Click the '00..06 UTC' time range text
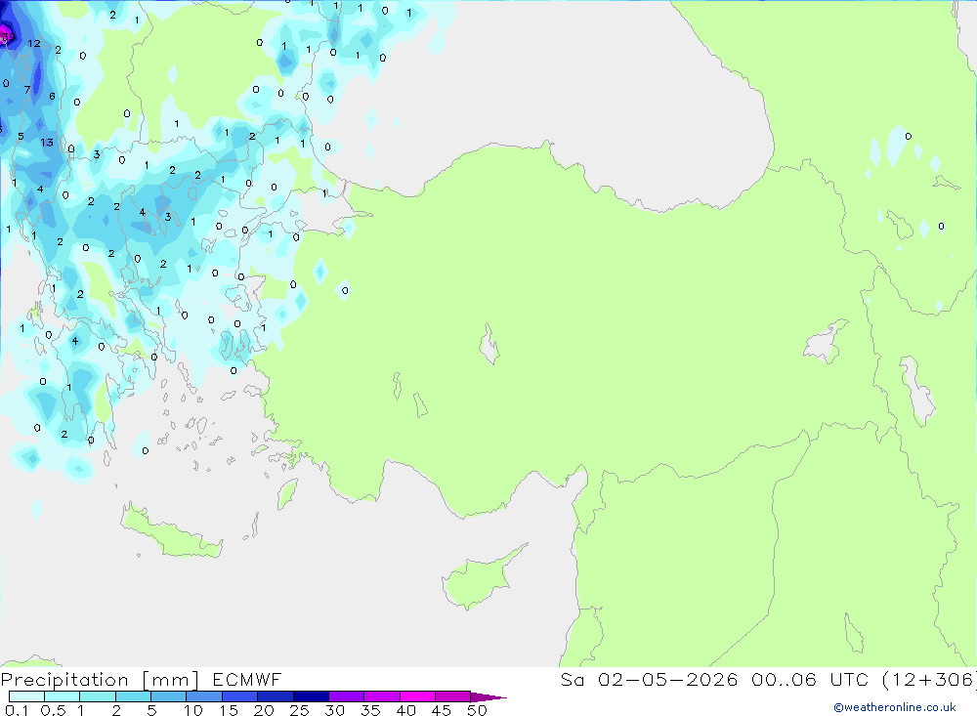The image size is (977, 716). (811, 680)
